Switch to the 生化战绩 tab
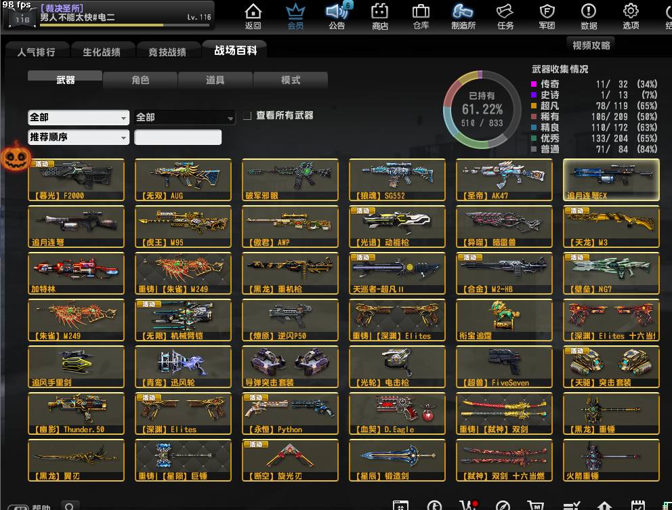The image size is (672, 510). click(x=102, y=51)
